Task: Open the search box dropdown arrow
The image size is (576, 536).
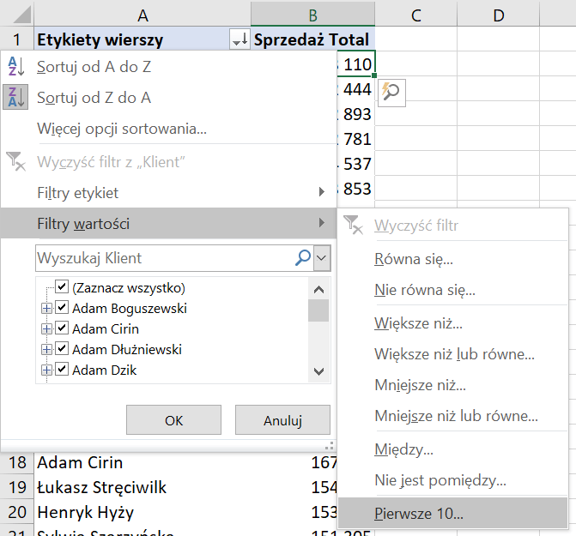Action: tap(322, 257)
